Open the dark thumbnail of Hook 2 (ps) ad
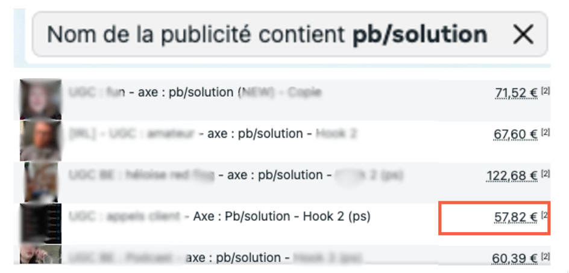The height and width of the screenshot is (273, 569). (40, 223)
